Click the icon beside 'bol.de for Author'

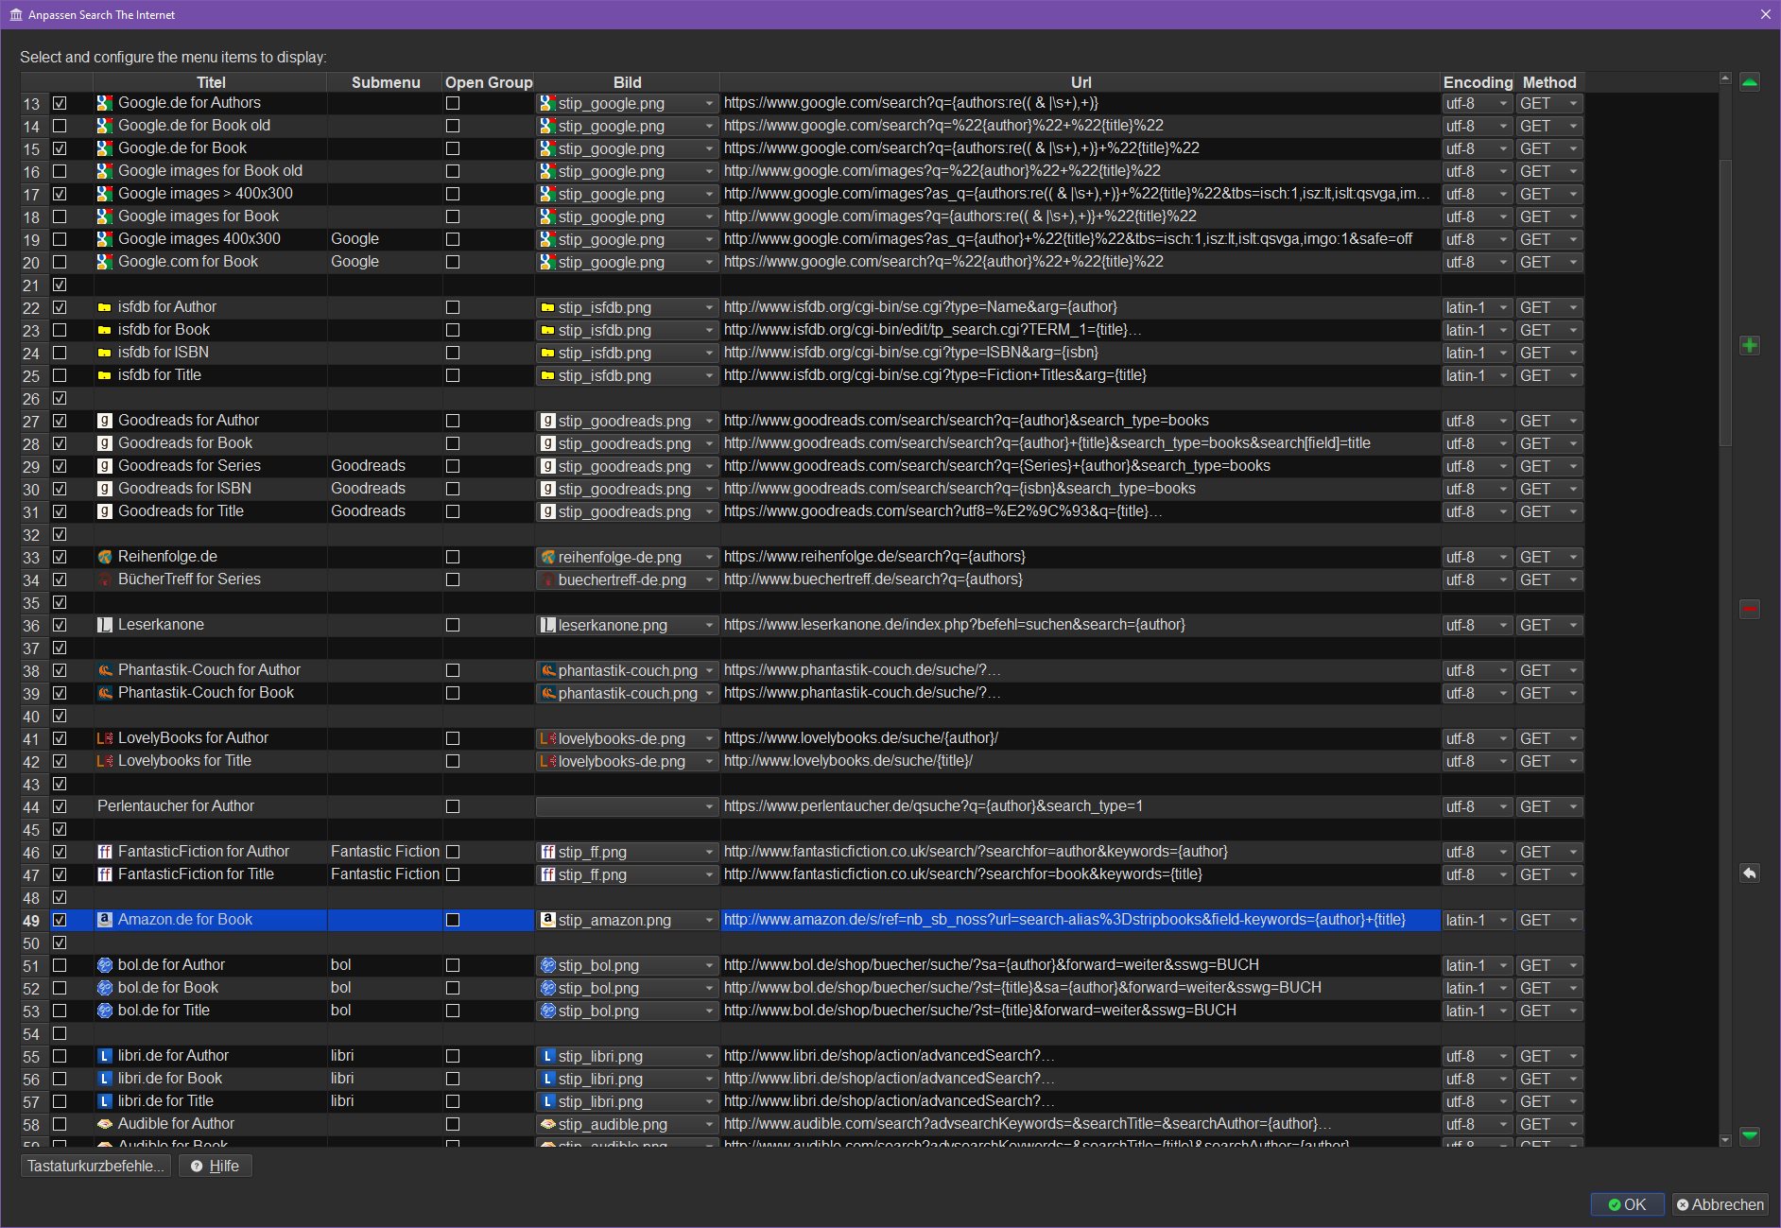(105, 965)
